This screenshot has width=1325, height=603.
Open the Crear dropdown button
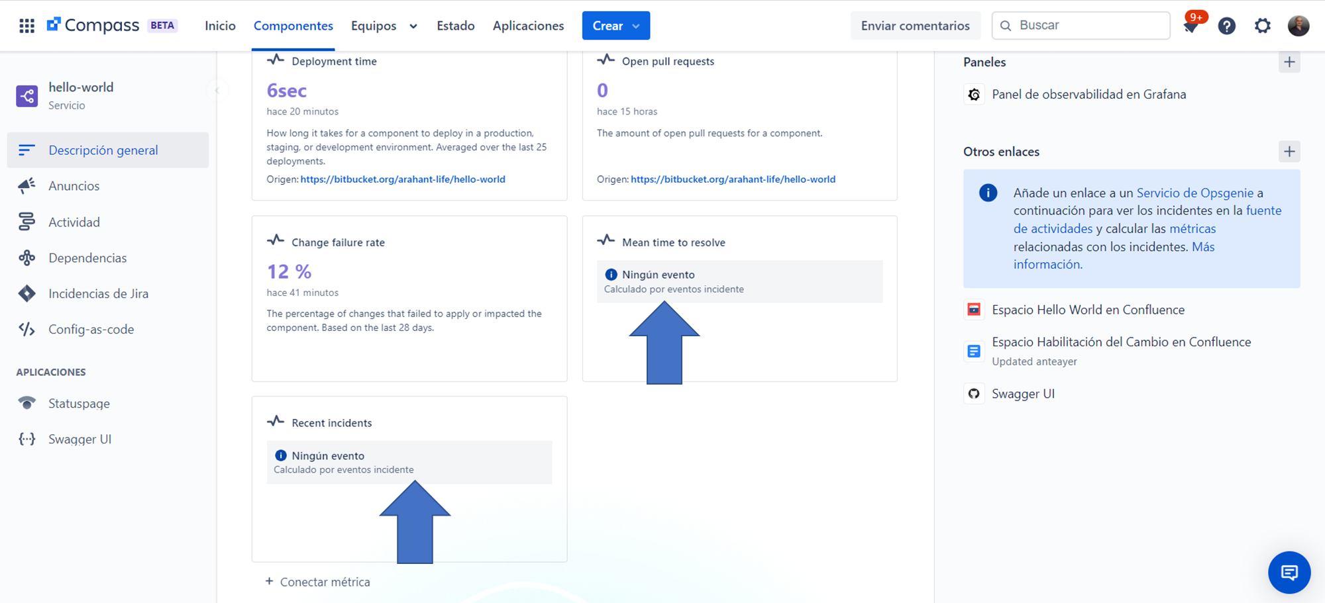pyautogui.click(x=615, y=26)
